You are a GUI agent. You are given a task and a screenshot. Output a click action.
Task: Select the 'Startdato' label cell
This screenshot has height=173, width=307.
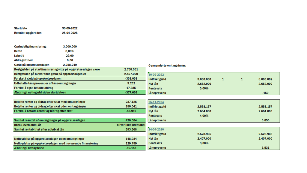click(21, 28)
